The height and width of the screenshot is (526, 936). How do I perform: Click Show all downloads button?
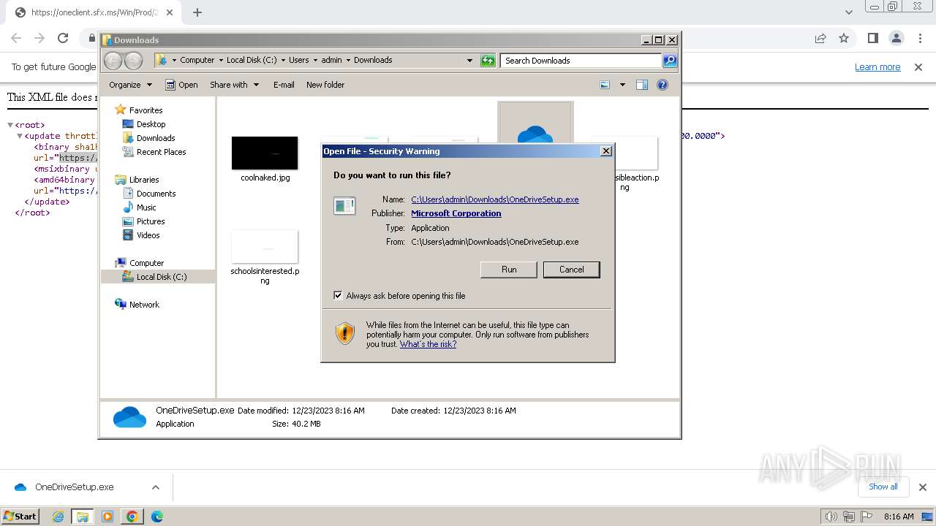[x=883, y=487]
